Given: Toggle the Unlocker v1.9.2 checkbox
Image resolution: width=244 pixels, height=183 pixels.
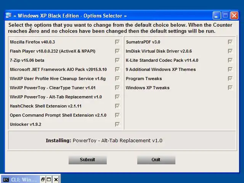Looking at the screenshot, I should [117, 124].
